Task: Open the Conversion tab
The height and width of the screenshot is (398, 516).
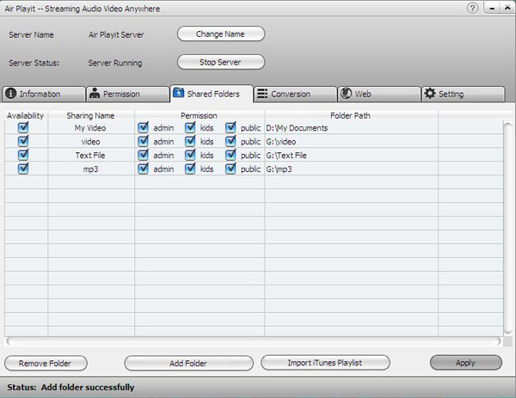Action: point(296,94)
